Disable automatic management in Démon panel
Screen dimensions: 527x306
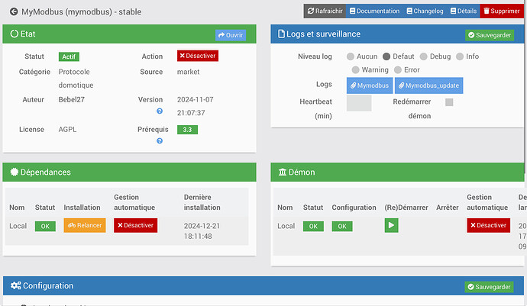488,225
